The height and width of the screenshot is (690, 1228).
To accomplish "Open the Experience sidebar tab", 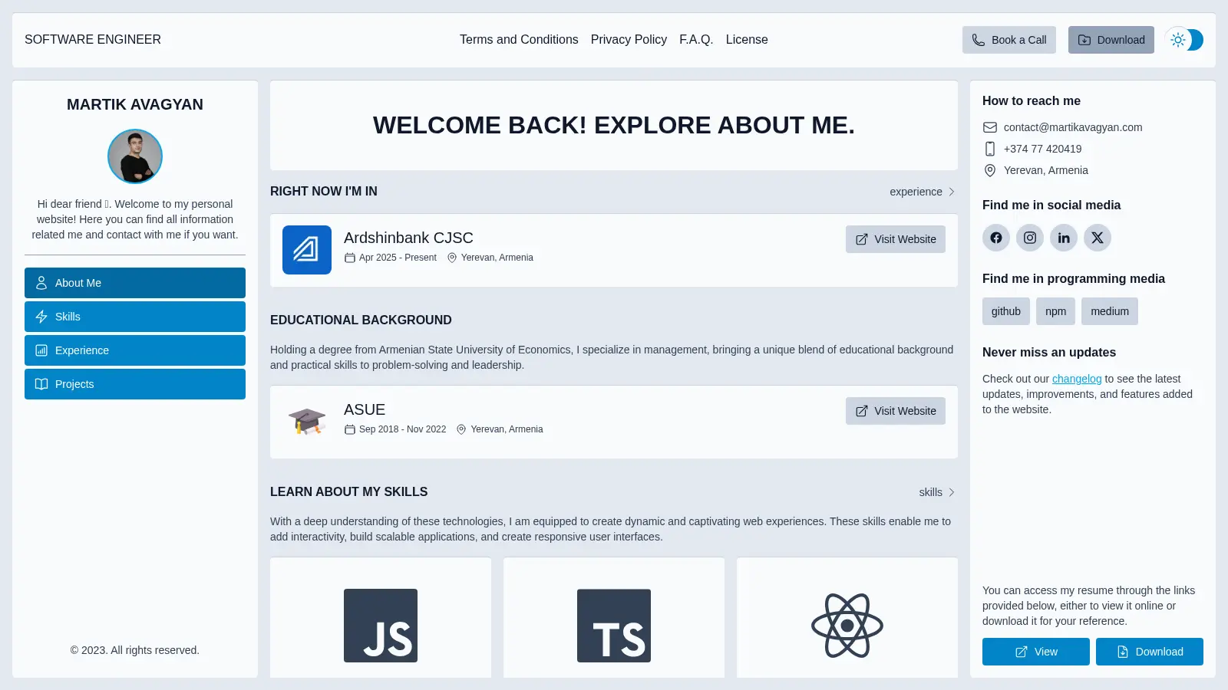I will (135, 350).
